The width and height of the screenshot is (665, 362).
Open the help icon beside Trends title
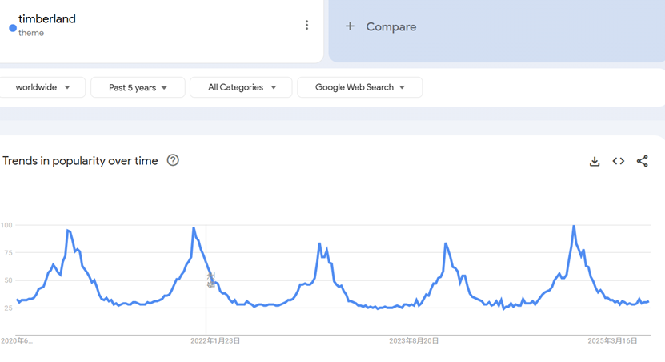pyautogui.click(x=173, y=160)
